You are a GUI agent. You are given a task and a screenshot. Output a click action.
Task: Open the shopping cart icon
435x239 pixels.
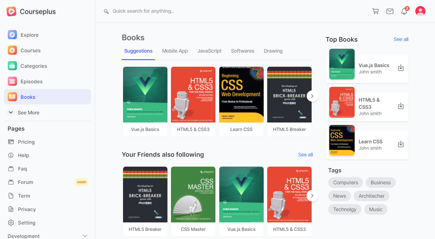click(375, 11)
